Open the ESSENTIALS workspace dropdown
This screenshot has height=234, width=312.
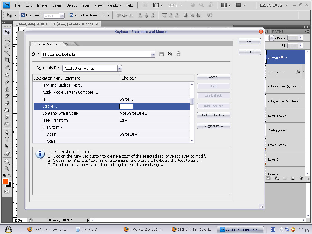click(274, 5)
